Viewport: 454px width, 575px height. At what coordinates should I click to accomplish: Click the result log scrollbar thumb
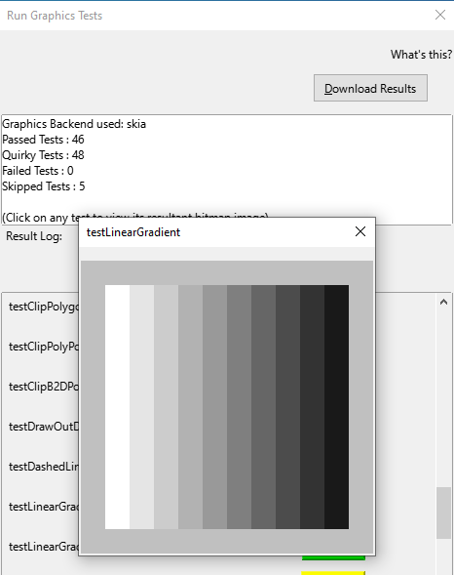[x=443, y=513]
